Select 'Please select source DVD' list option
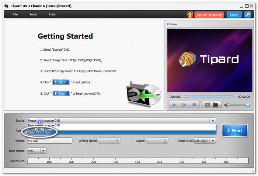Screen dimensions: 258x176 point(121,125)
